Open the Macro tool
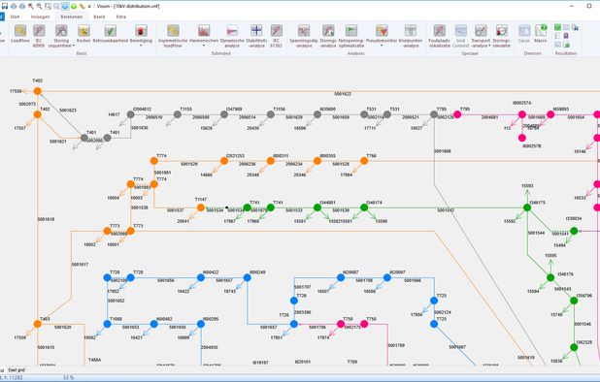 541,34
